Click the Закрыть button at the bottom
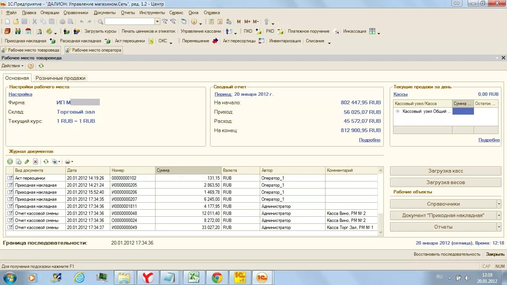Viewport: 507px width, 285px height. (x=495, y=254)
